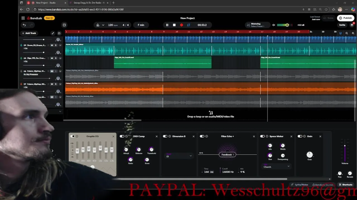Open the three-dot options for track 04

pos(48,45)
